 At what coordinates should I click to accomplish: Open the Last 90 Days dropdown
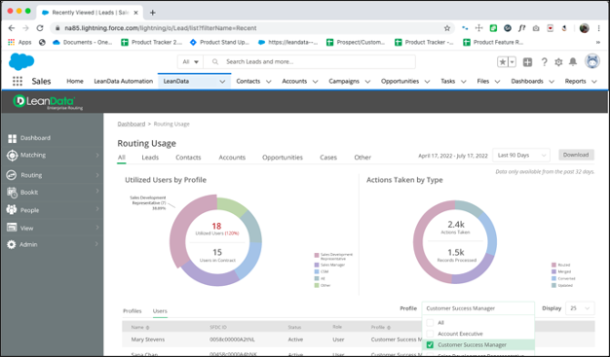(x=521, y=155)
